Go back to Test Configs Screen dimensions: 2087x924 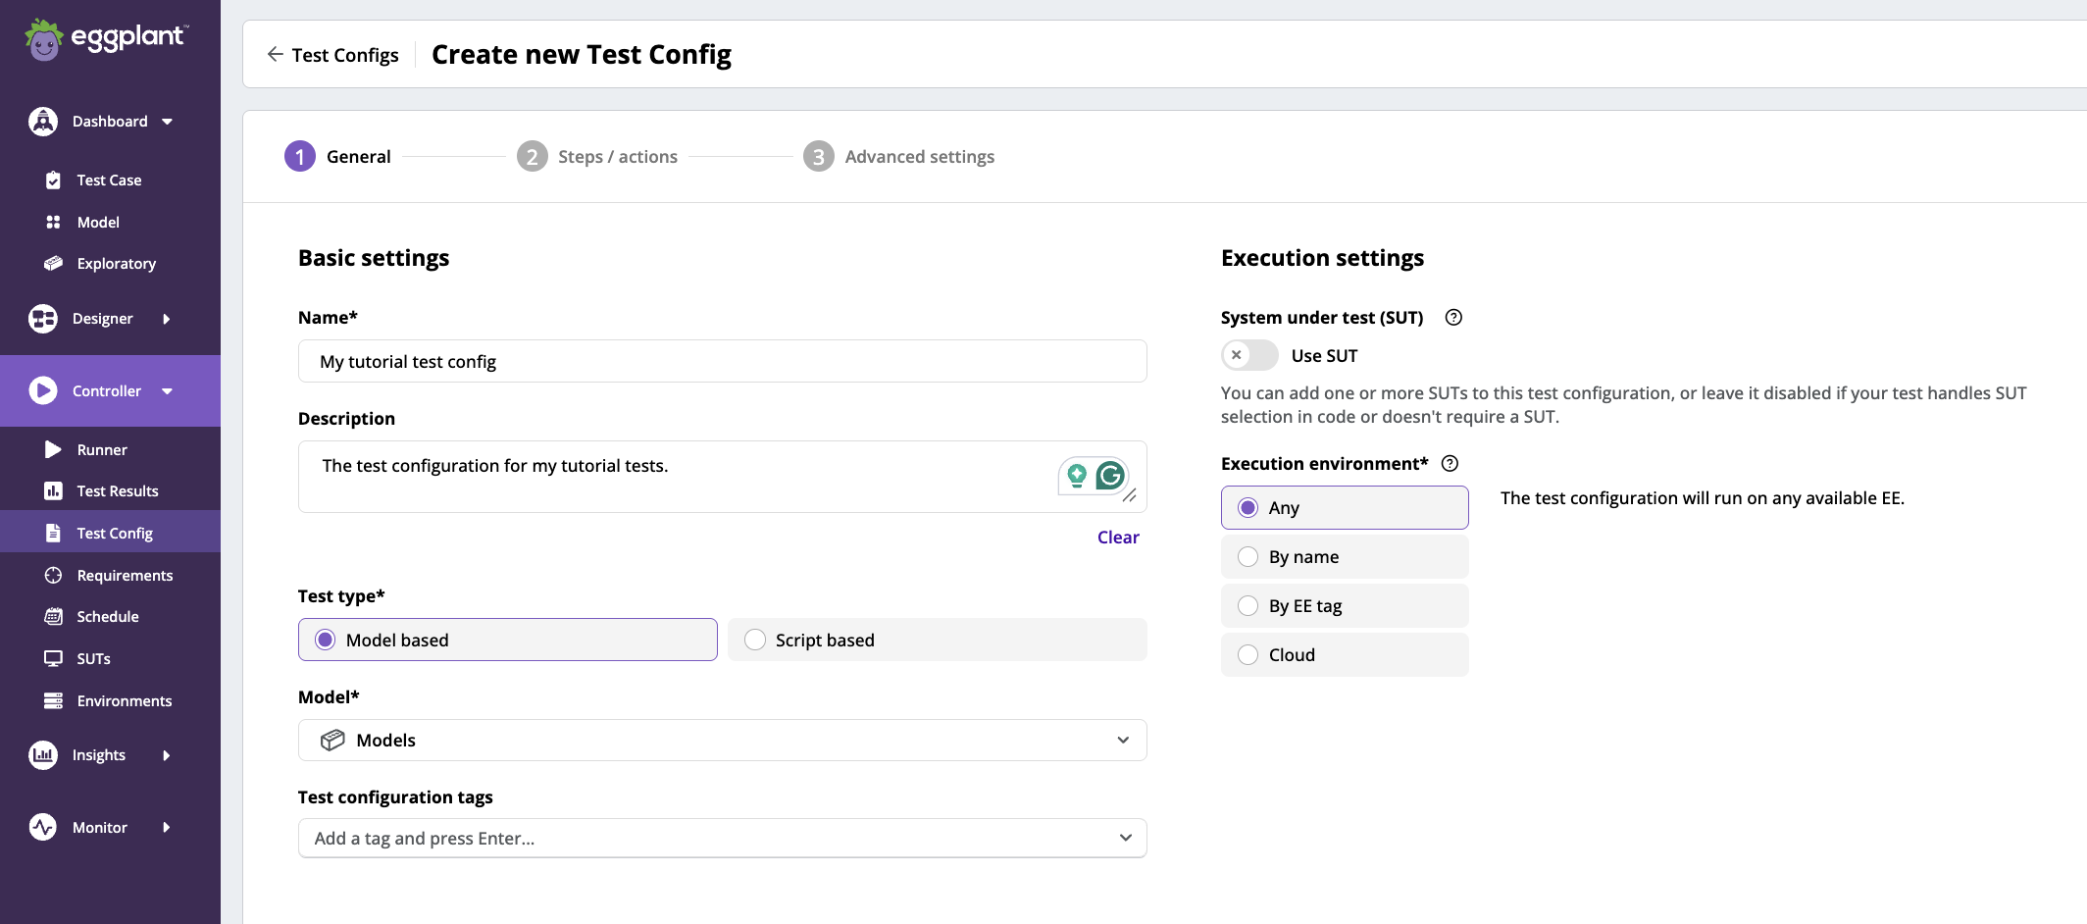click(x=333, y=54)
